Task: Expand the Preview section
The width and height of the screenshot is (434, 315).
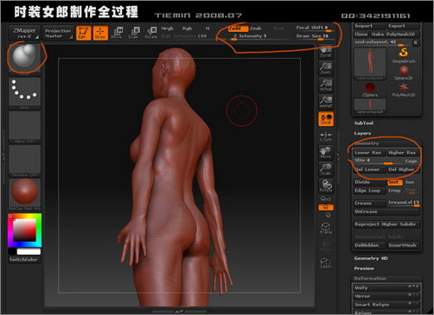Action: (364, 268)
